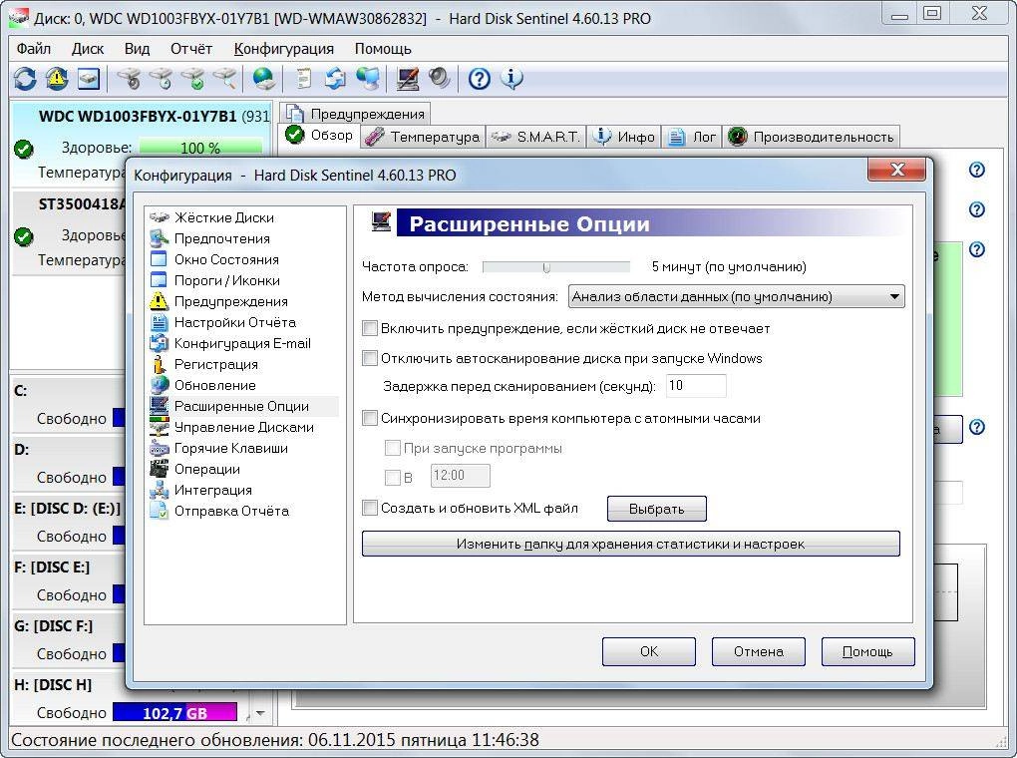This screenshot has height=758, width=1017.
Task: Click the notepad report toolbar icon
Action: click(x=303, y=79)
